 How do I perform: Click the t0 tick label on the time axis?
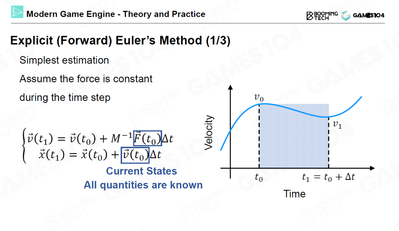pyautogui.click(x=259, y=178)
